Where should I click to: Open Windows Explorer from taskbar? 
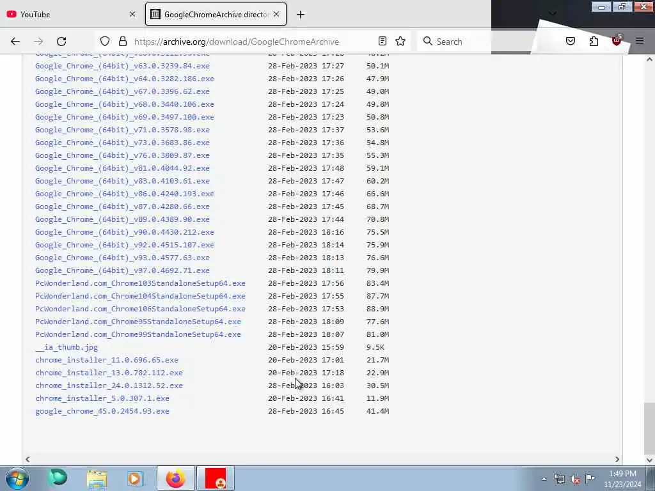pos(97,478)
